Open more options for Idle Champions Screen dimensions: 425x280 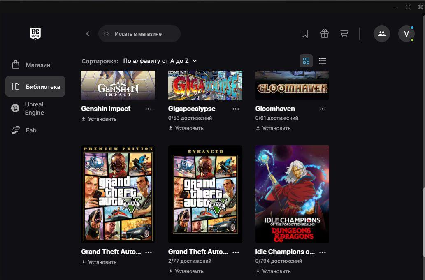(323, 252)
